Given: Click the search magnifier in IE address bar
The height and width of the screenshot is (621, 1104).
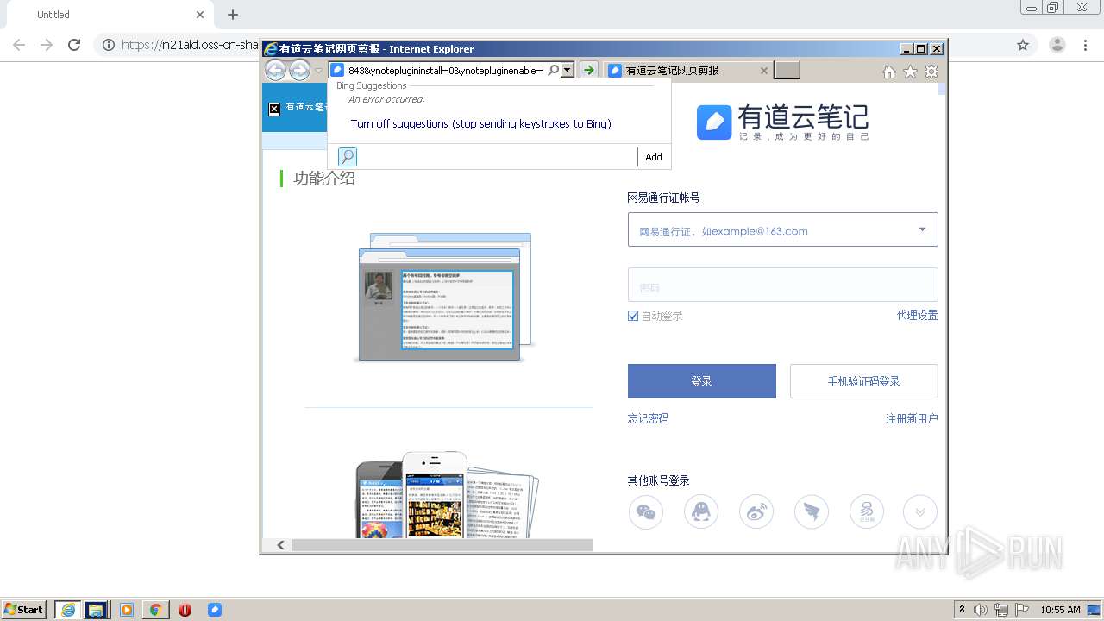Looking at the screenshot, I should pyautogui.click(x=554, y=70).
